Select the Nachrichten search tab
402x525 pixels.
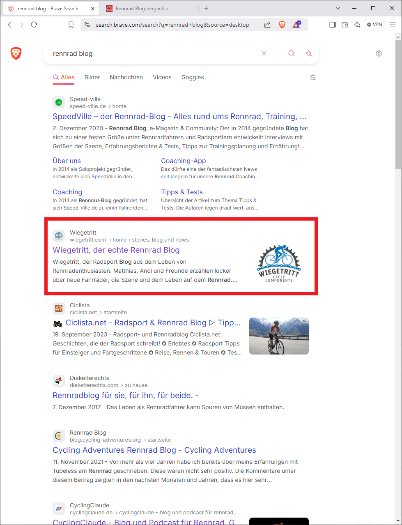126,77
